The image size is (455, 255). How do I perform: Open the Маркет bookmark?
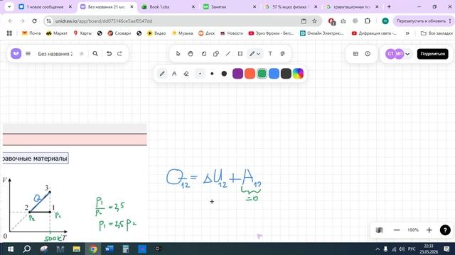(57, 33)
